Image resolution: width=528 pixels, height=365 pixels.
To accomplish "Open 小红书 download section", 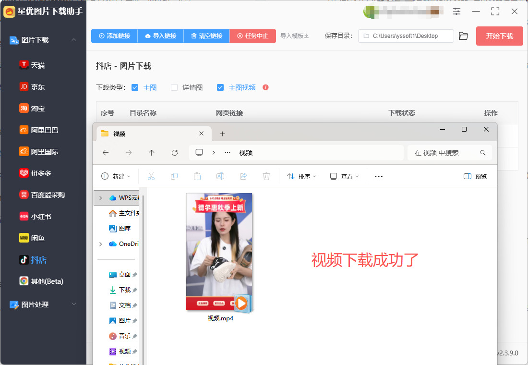I will point(36,216).
